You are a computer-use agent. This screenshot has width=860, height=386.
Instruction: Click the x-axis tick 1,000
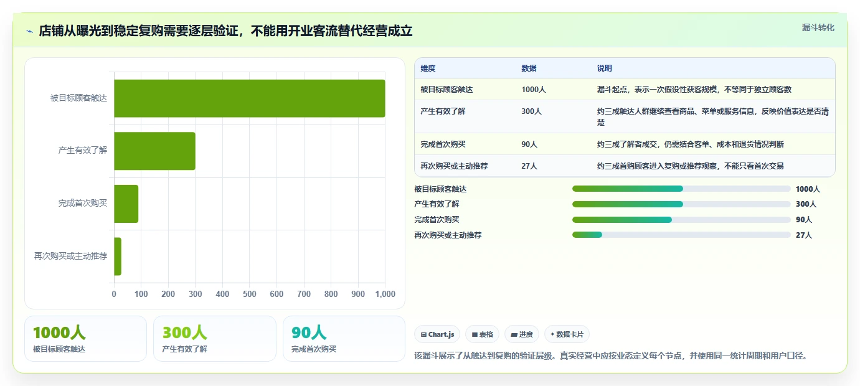[385, 294]
